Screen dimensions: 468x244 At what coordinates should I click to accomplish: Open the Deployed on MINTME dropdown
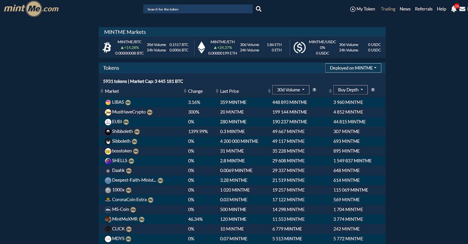[x=353, y=68]
